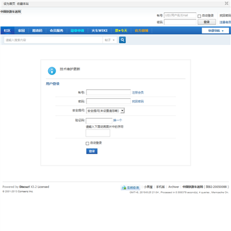This screenshot has width=231, height=231.
Task: Open the 安全提问 security question dropdown
Action: coord(105,110)
